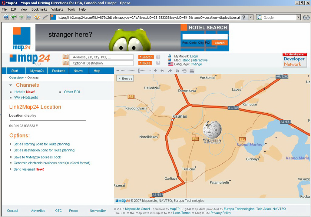Image resolution: width=311 pixels, height=217 pixels.
Task: Click the browser green back arrow
Action: 14,17
